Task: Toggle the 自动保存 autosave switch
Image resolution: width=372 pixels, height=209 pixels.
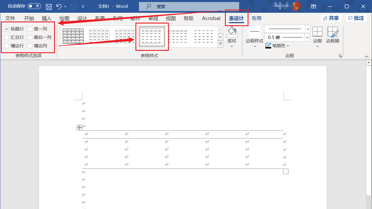Action: click(x=34, y=6)
